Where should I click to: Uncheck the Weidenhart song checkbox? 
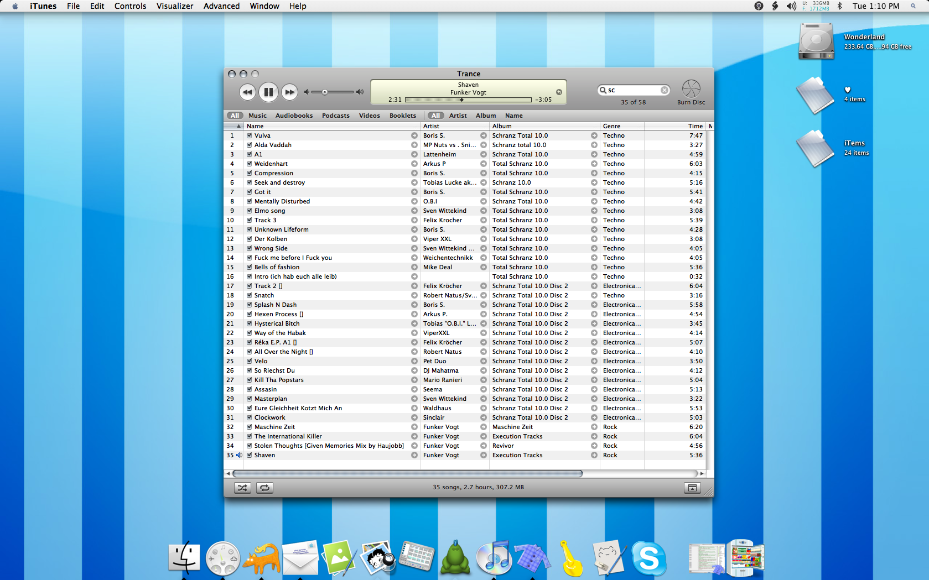(250, 164)
